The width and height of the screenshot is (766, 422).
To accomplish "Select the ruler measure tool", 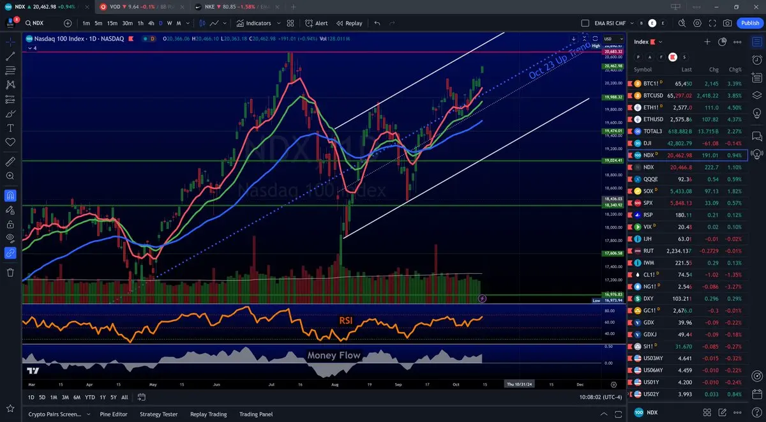I will tap(10, 161).
